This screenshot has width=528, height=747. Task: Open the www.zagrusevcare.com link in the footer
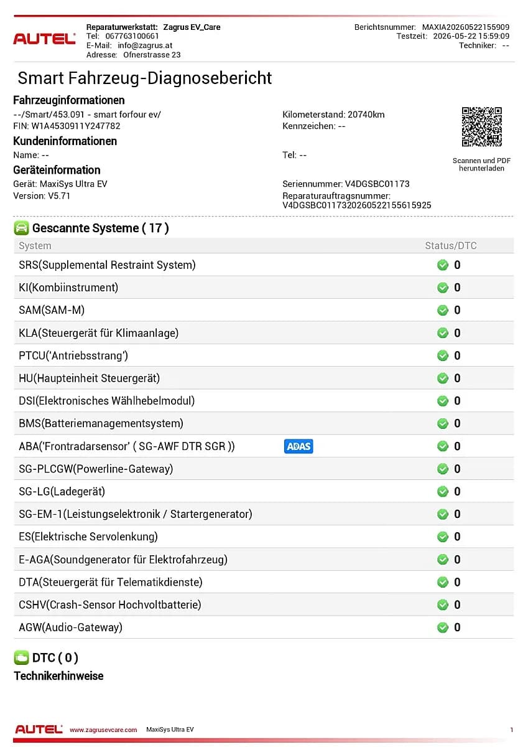pos(103,730)
